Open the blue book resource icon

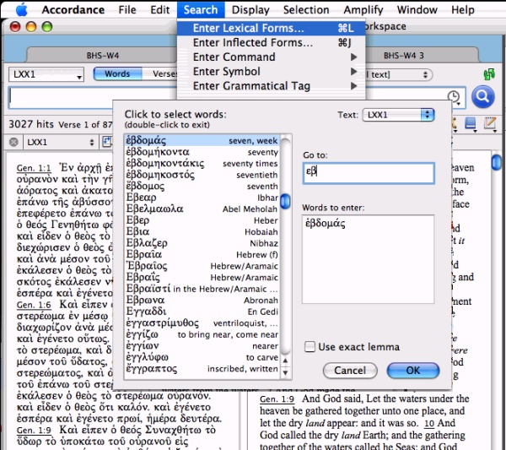tap(471, 123)
